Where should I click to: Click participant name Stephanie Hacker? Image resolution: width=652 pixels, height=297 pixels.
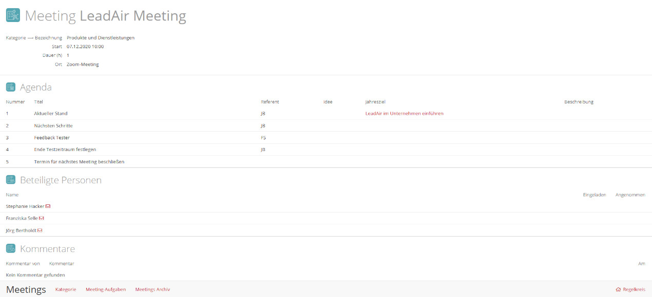[x=25, y=206]
